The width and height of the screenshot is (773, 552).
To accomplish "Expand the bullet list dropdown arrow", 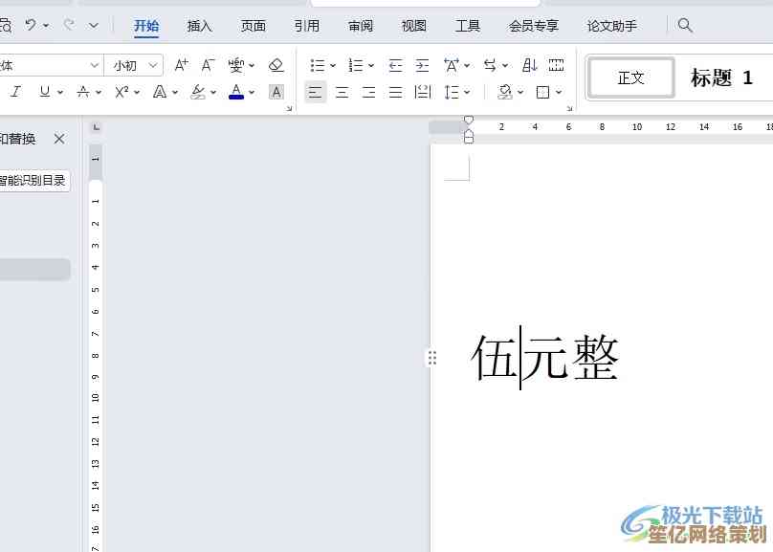I will pos(333,66).
